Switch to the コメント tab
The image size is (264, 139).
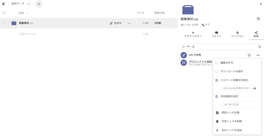[216, 34]
